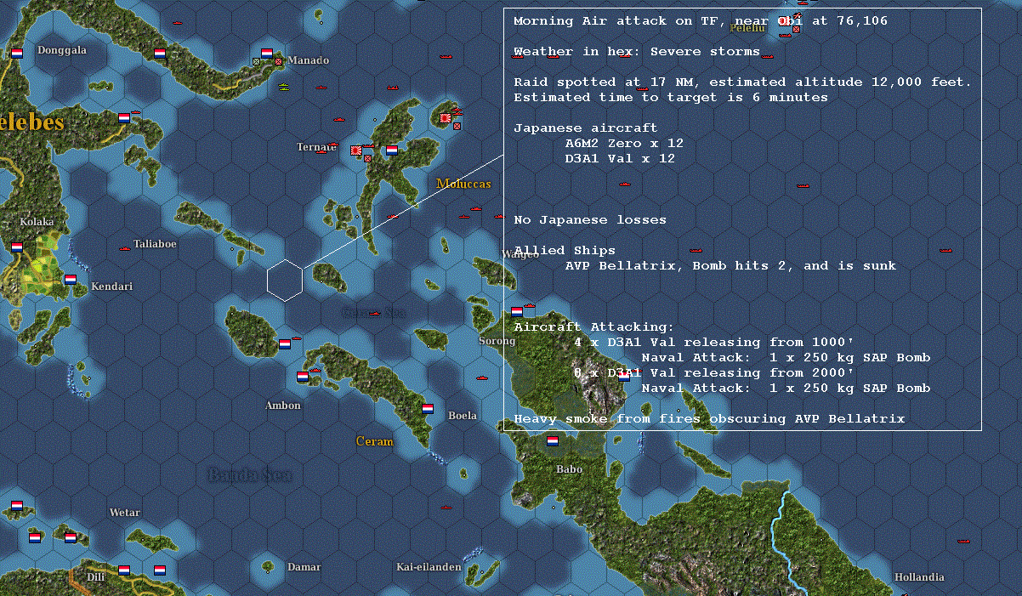The height and width of the screenshot is (596, 1022).
Task: Click the Ternate label
Action: click(316, 147)
